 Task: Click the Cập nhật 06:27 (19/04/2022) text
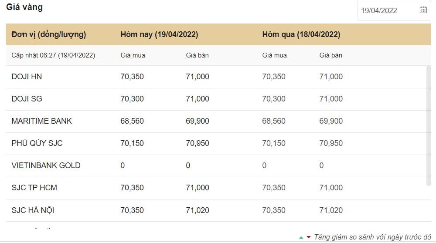(53, 55)
